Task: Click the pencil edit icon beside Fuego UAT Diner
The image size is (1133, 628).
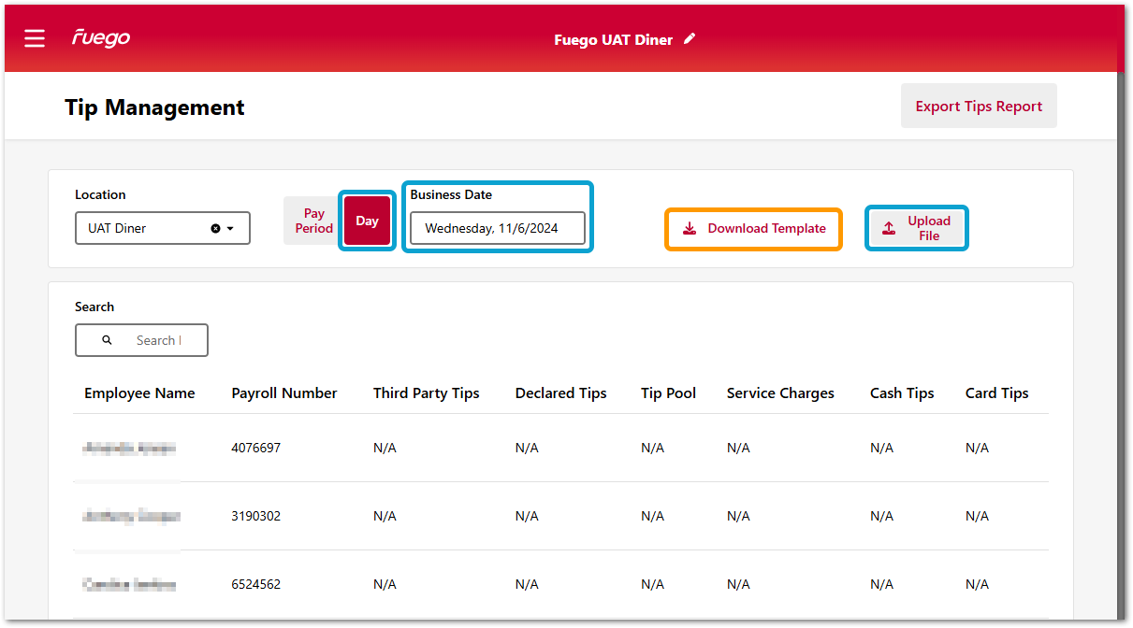Action: pyautogui.click(x=690, y=39)
